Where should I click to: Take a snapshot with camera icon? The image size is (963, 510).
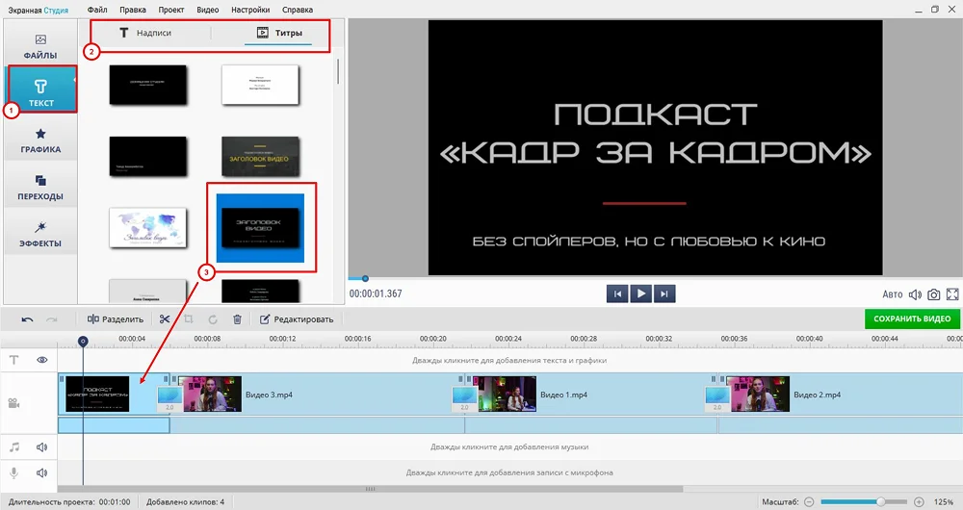933,294
